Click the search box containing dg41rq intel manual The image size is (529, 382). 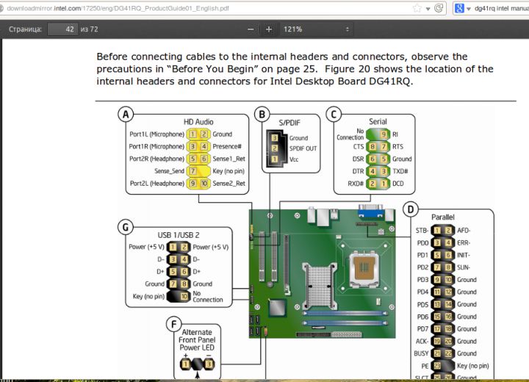pos(501,9)
